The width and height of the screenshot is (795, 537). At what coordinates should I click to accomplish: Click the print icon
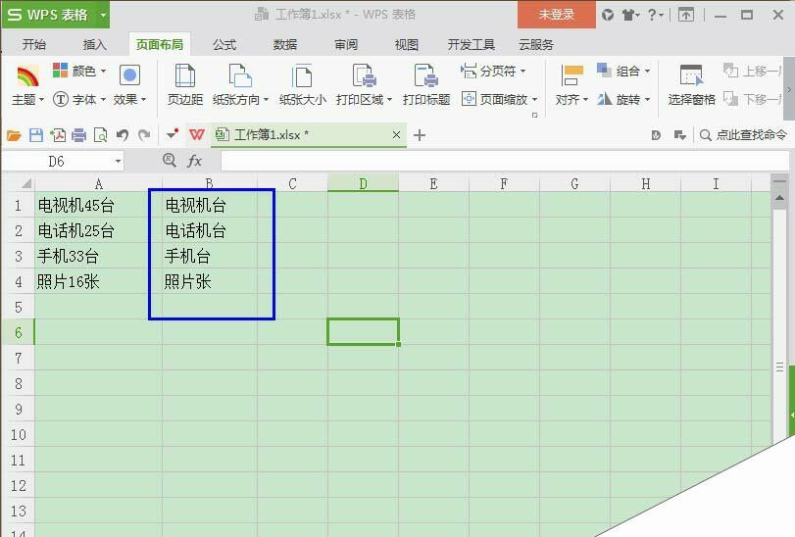(x=79, y=135)
